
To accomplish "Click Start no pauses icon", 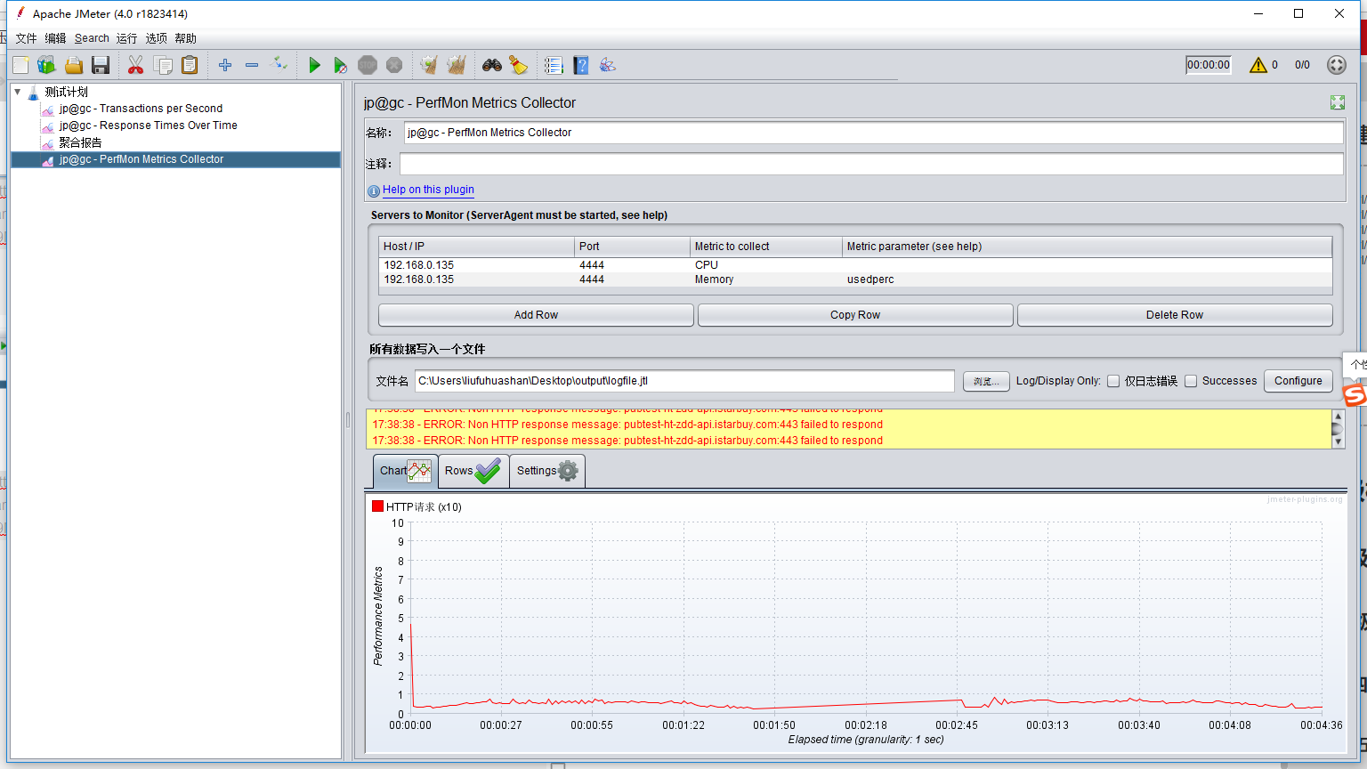I will [340, 65].
